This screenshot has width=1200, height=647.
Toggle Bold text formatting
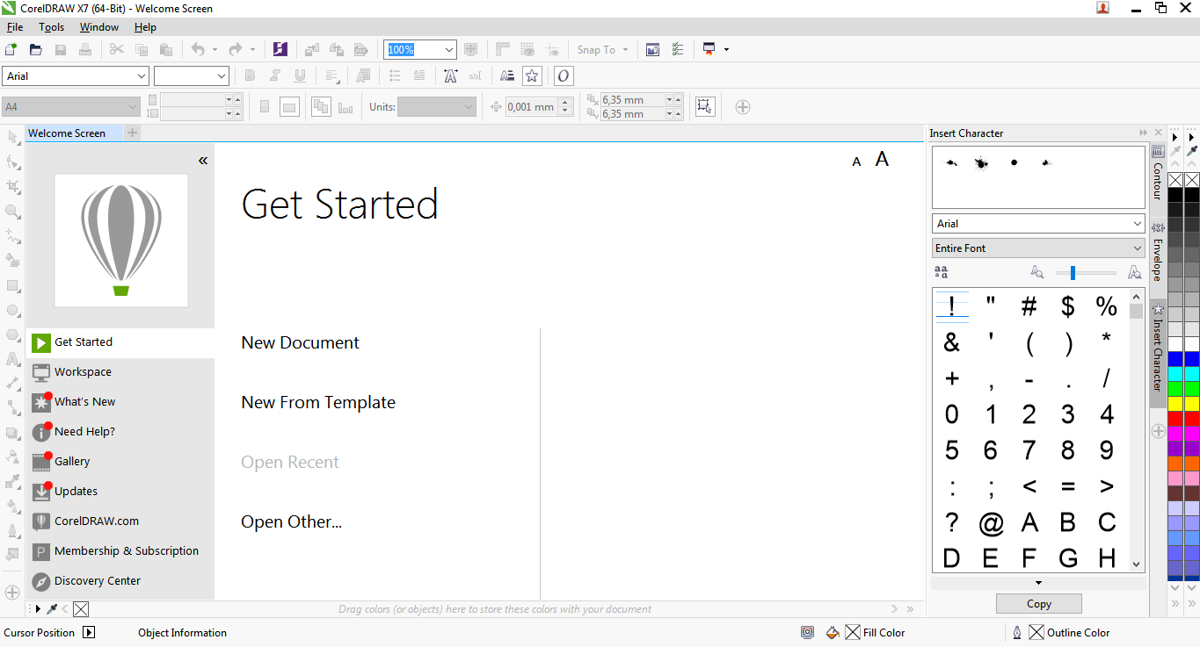250,76
